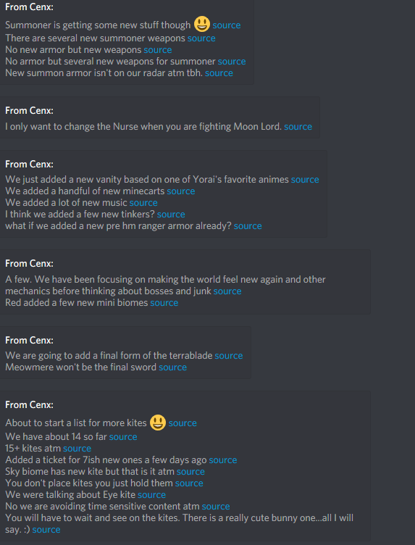Open source link for the Nurse Moon Lord message

298,127
